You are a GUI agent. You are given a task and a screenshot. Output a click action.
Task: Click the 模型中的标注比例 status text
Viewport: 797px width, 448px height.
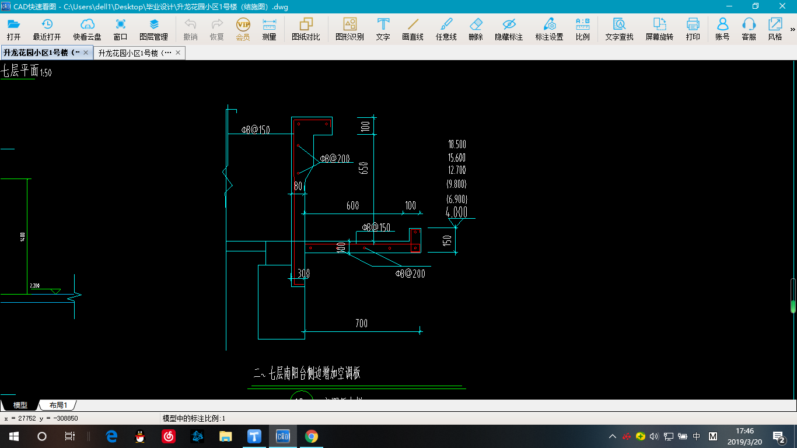coord(194,418)
